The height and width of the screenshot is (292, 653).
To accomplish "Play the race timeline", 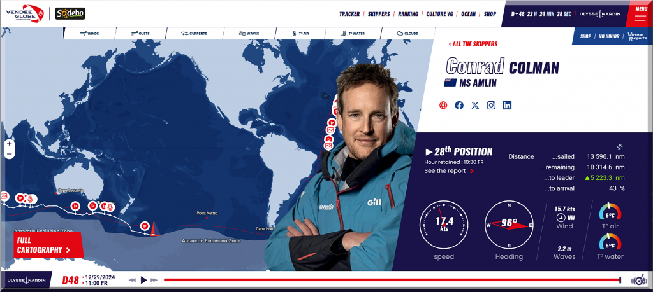I will [143, 280].
